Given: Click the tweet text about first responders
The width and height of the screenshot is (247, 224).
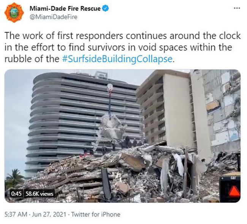Looking at the screenshot, I should (122, 47).
